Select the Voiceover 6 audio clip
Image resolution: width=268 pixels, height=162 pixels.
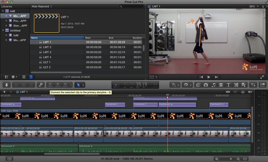(x=164, y=148)
